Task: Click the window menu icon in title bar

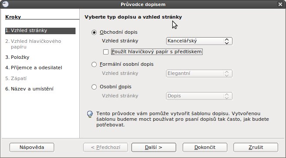Action: [5, 4]
